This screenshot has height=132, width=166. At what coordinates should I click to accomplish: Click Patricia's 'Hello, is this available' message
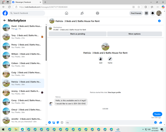pos(71,102)
